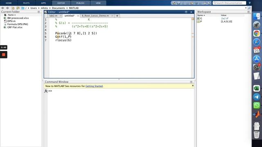Click the Search Documentation field
The height and width of the screenshot is (147, 262).
pyautogui.click(x=229, y=3)
